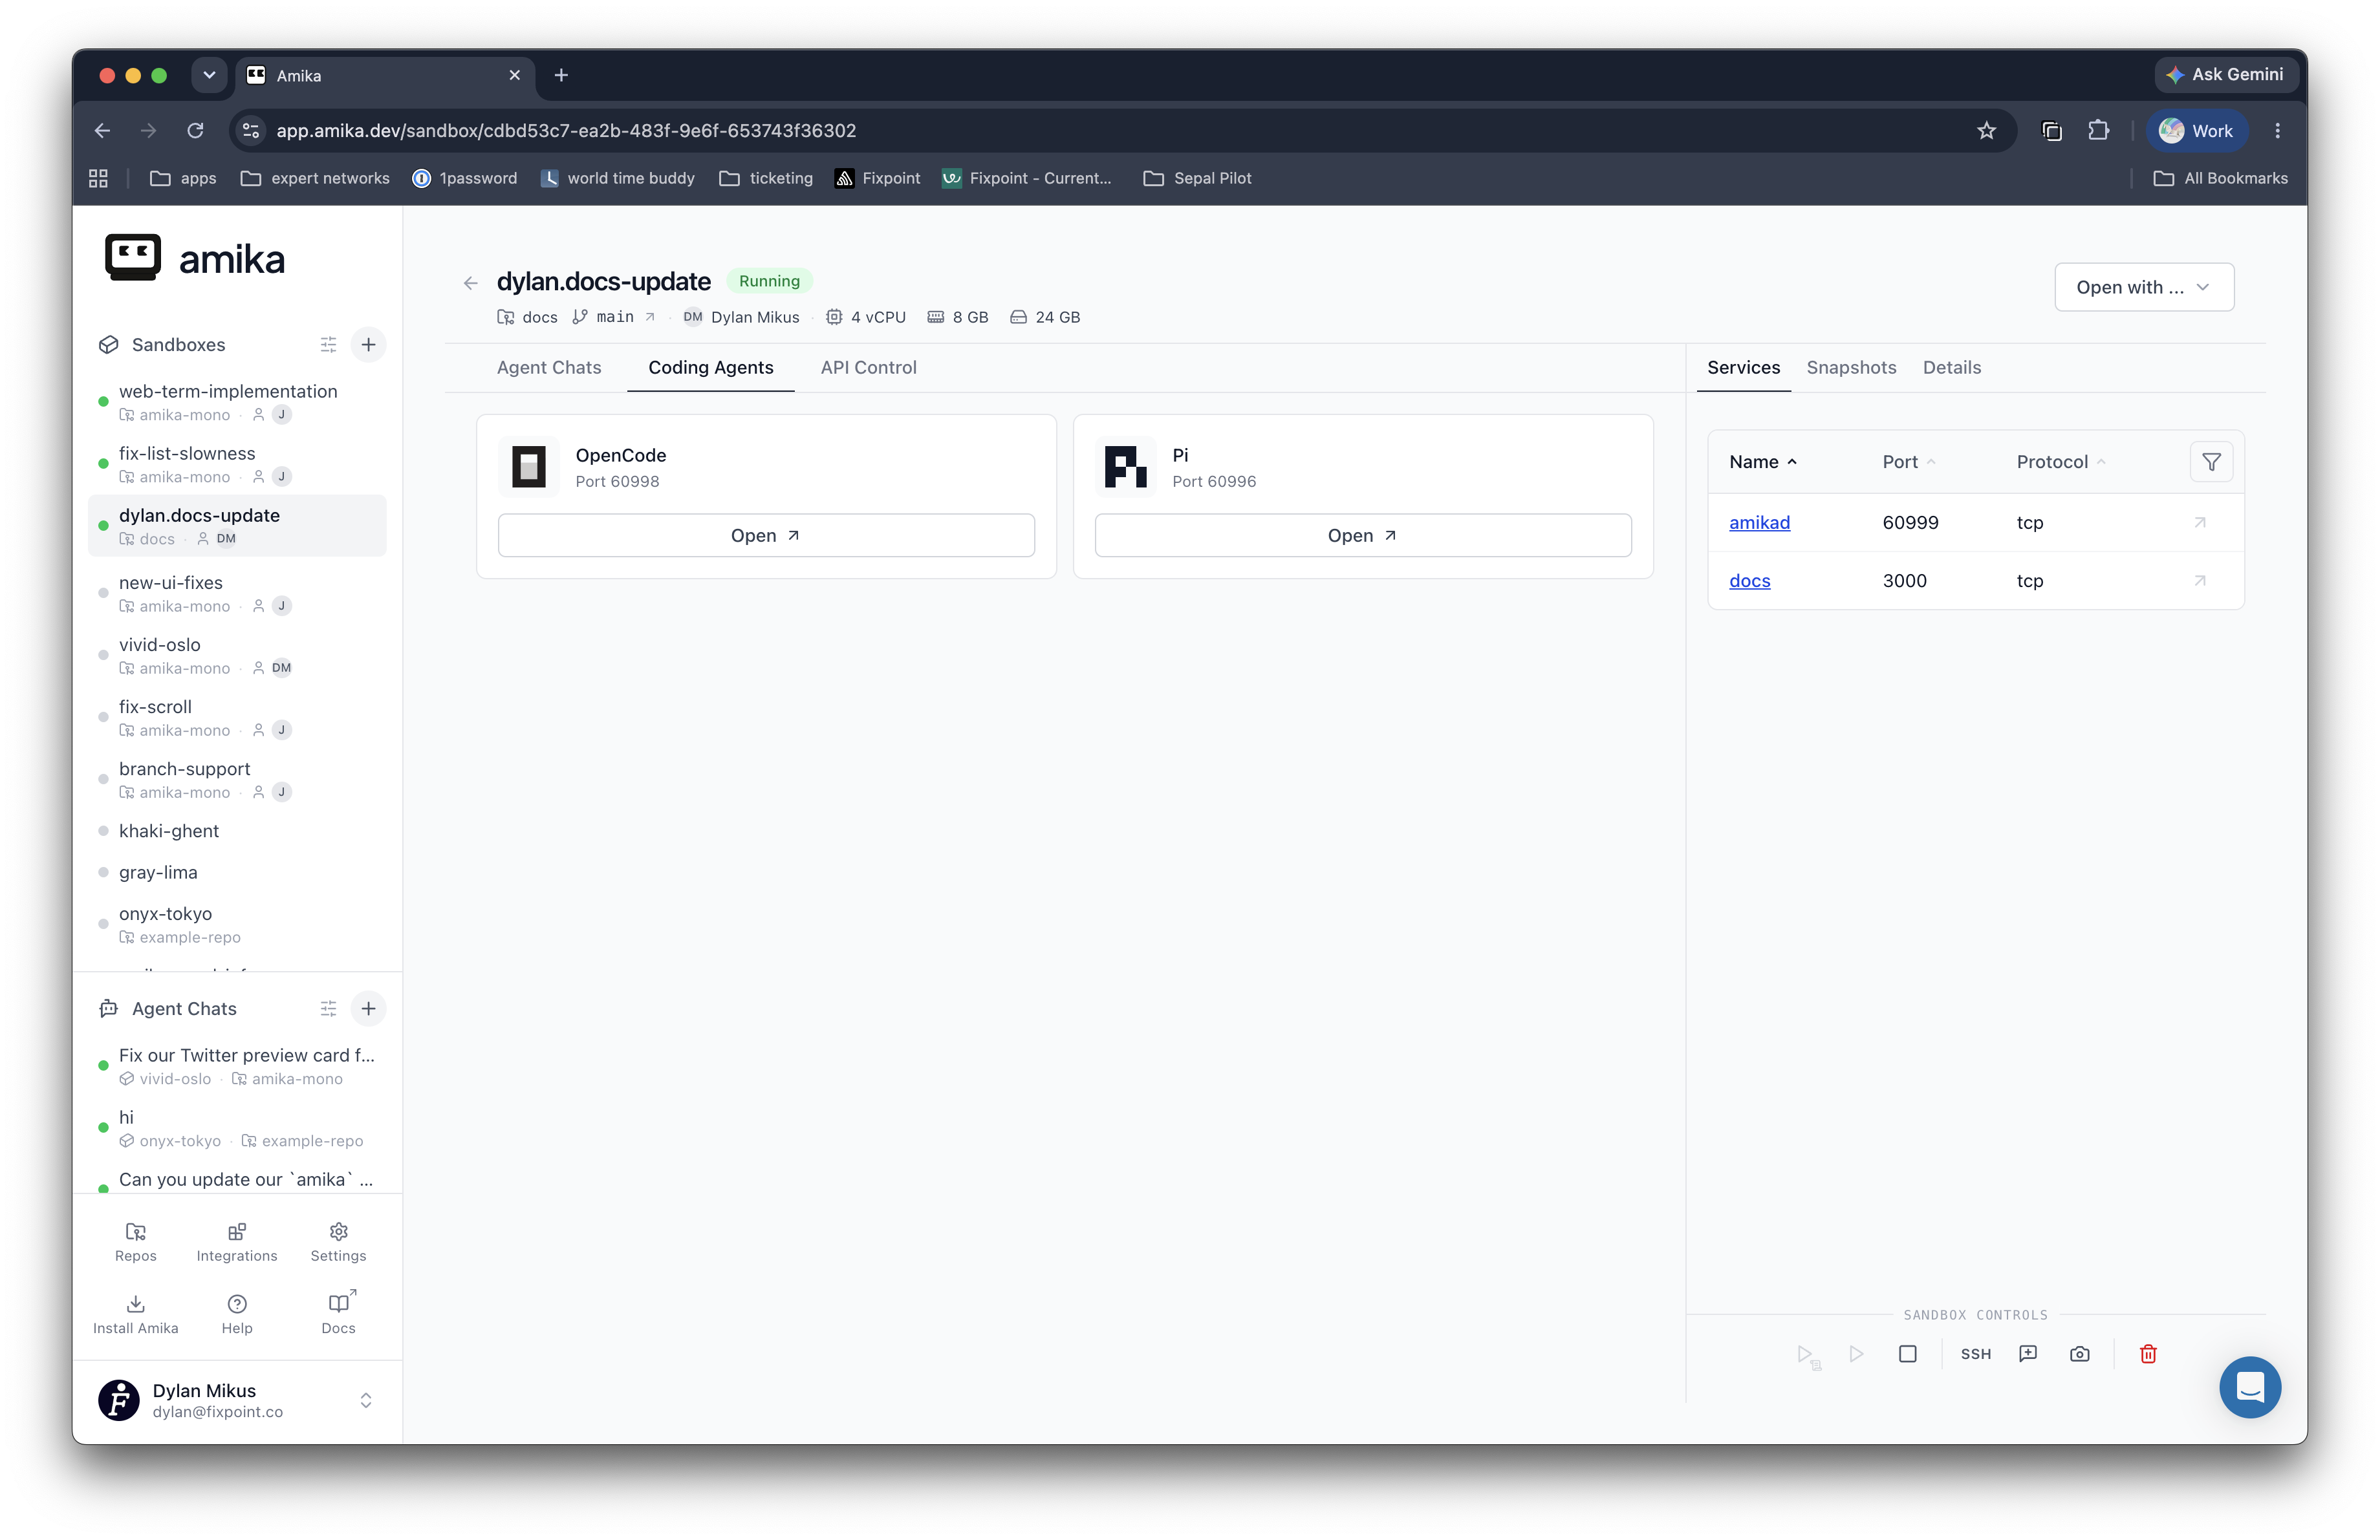This screenshot has width=2380, height=1540.
Task: Open new chat icon in sandbox controls
Action: [2028, 1354]
